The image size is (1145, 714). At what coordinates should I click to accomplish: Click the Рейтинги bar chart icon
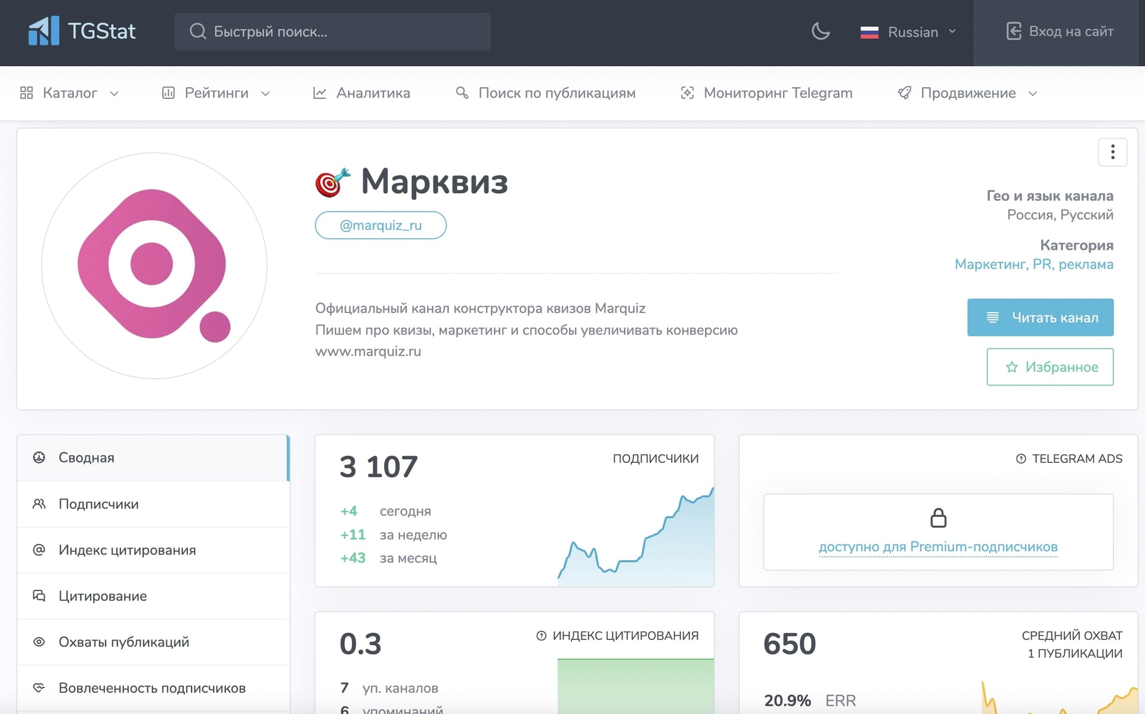coord(169,93)
